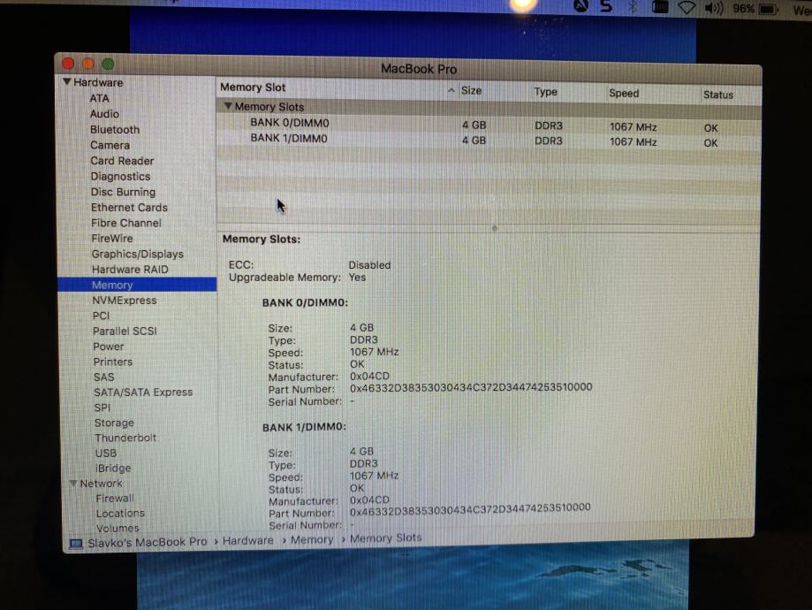
Task: Select Printers in the sidebar
Action: (113, 362)
